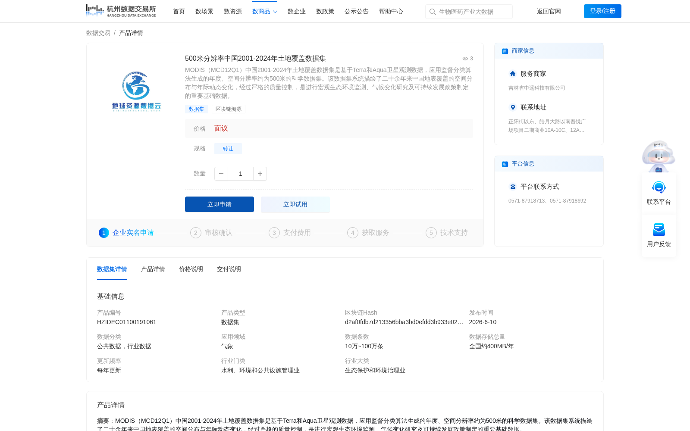Click the product number HZIDEC01100191061
690x431 pixels.
127,322
